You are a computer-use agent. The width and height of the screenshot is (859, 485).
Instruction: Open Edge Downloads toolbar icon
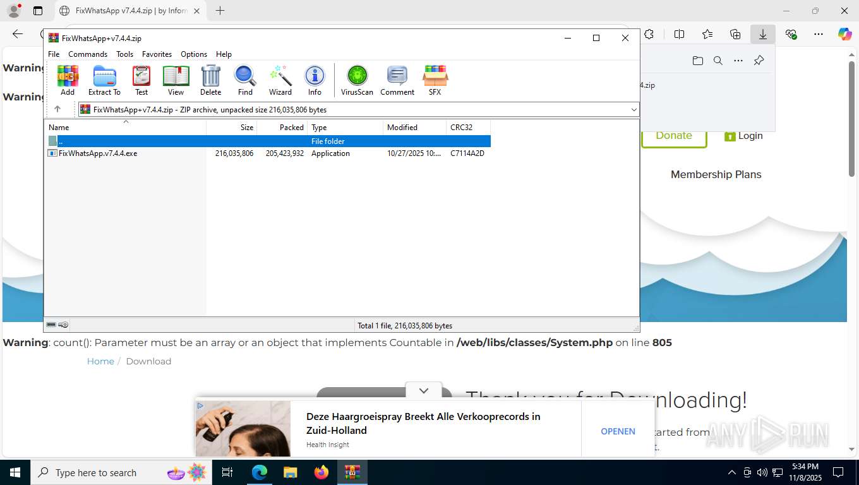(x=763, y=34)
